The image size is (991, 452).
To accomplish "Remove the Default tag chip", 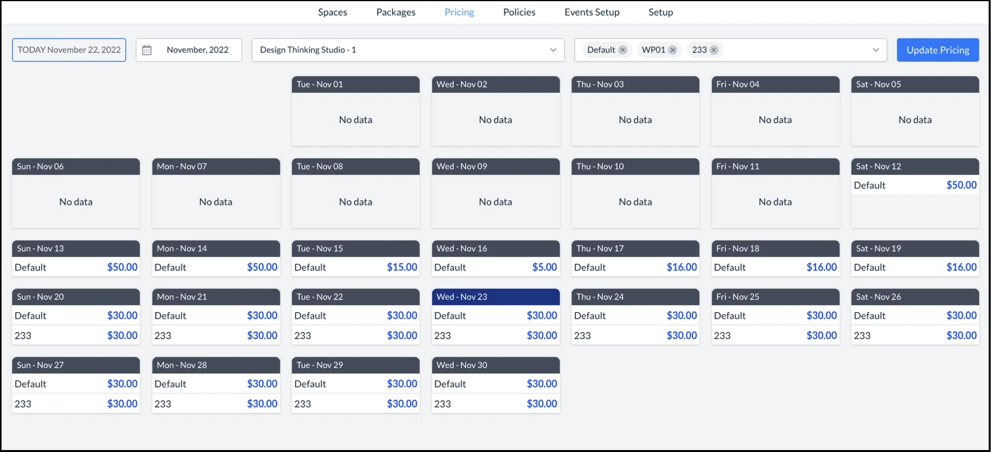I will 623,50.
